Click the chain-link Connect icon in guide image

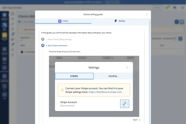[125, 104]
